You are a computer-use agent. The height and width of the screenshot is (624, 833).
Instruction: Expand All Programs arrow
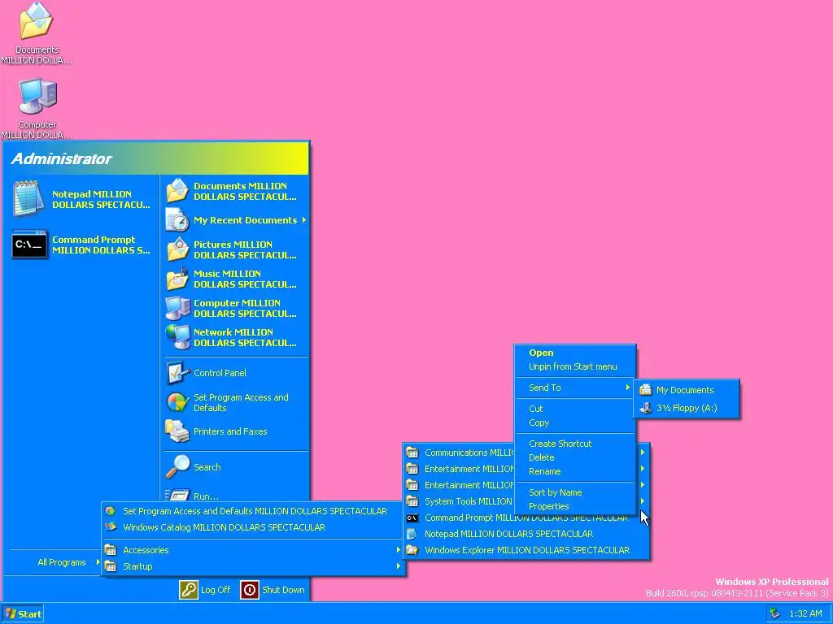(98, 562)
